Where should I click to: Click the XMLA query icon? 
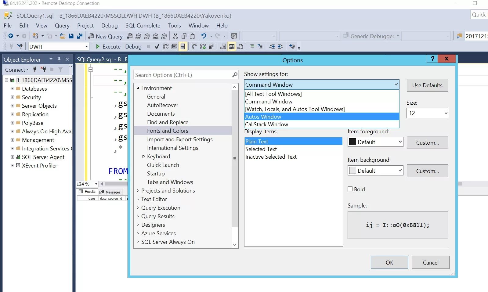tap(155, 36)
